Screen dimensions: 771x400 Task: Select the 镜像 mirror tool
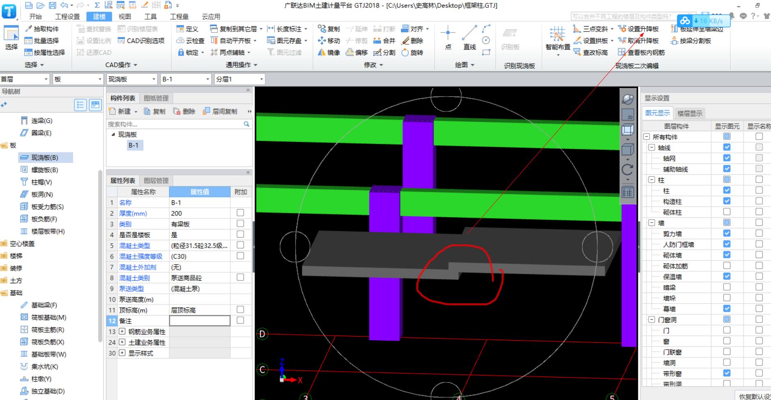329,52
